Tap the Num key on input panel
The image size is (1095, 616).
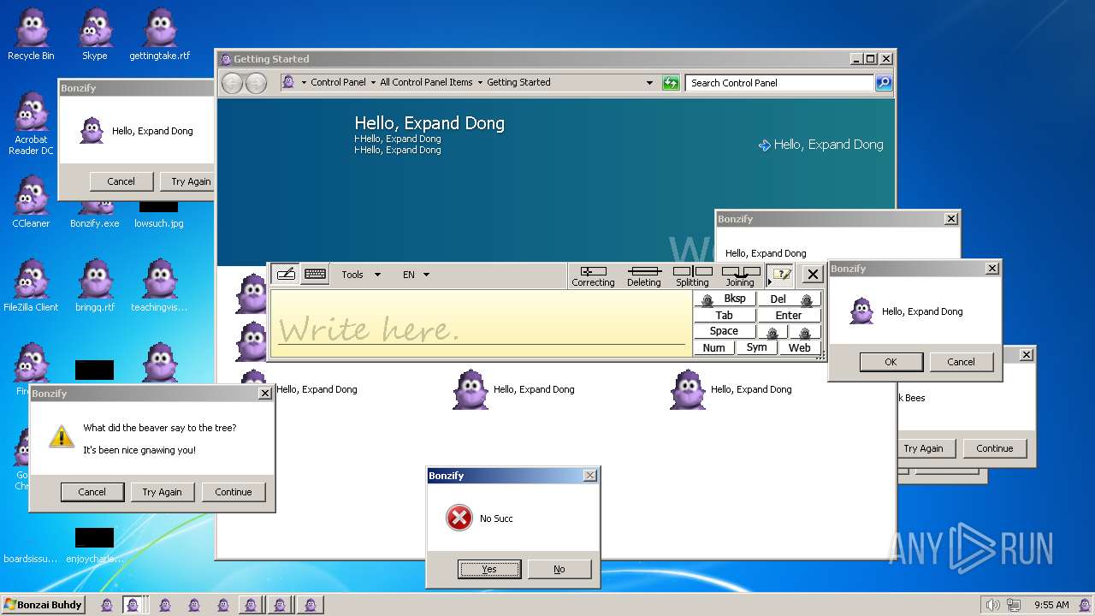[713, 348]
